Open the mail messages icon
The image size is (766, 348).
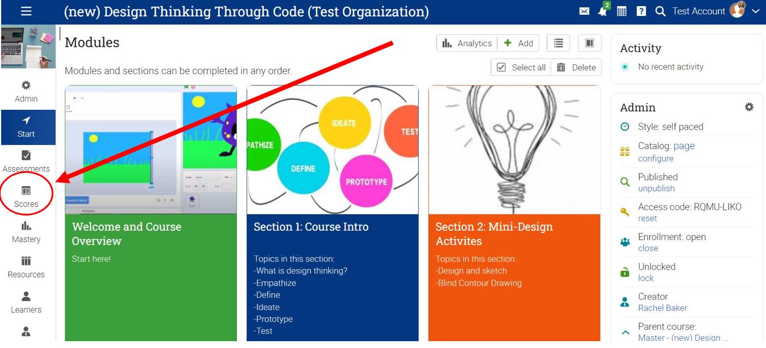(584, 11)
